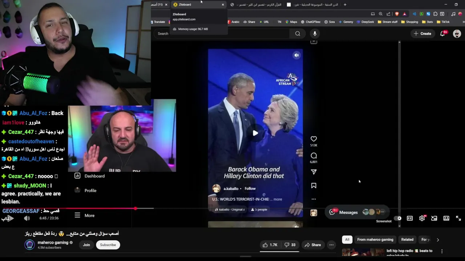Dislike the video showing 33
The image size is (465, 261).
point(290,245)
